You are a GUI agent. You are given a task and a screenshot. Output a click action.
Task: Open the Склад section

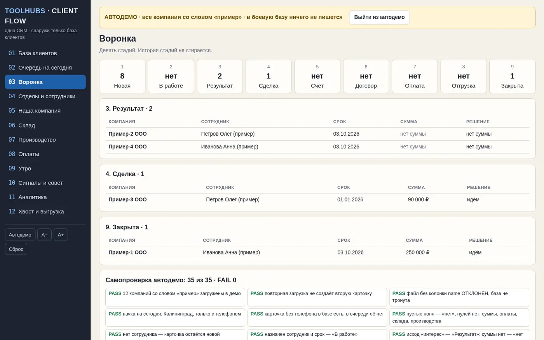[x=45, y=125]
